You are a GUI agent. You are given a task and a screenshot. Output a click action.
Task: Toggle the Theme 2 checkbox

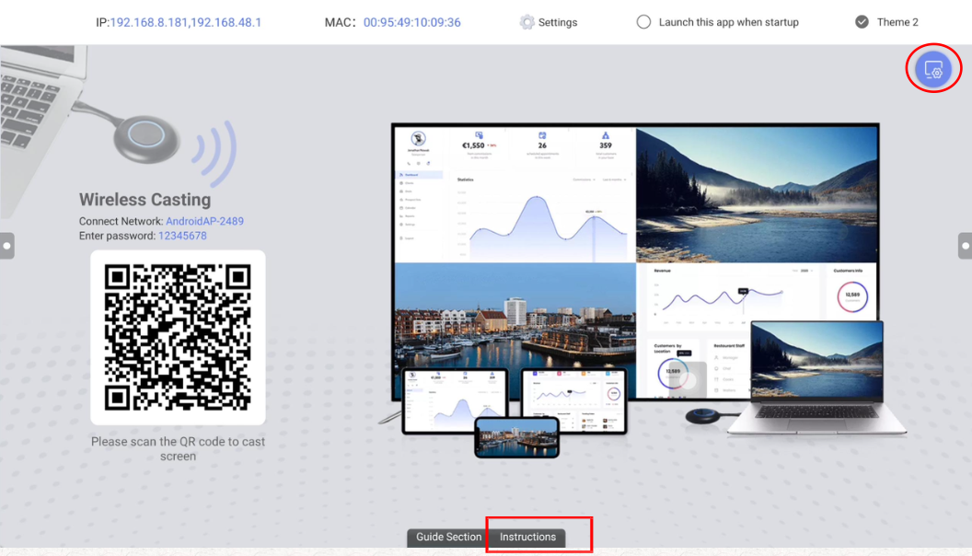tap(862, 22)
